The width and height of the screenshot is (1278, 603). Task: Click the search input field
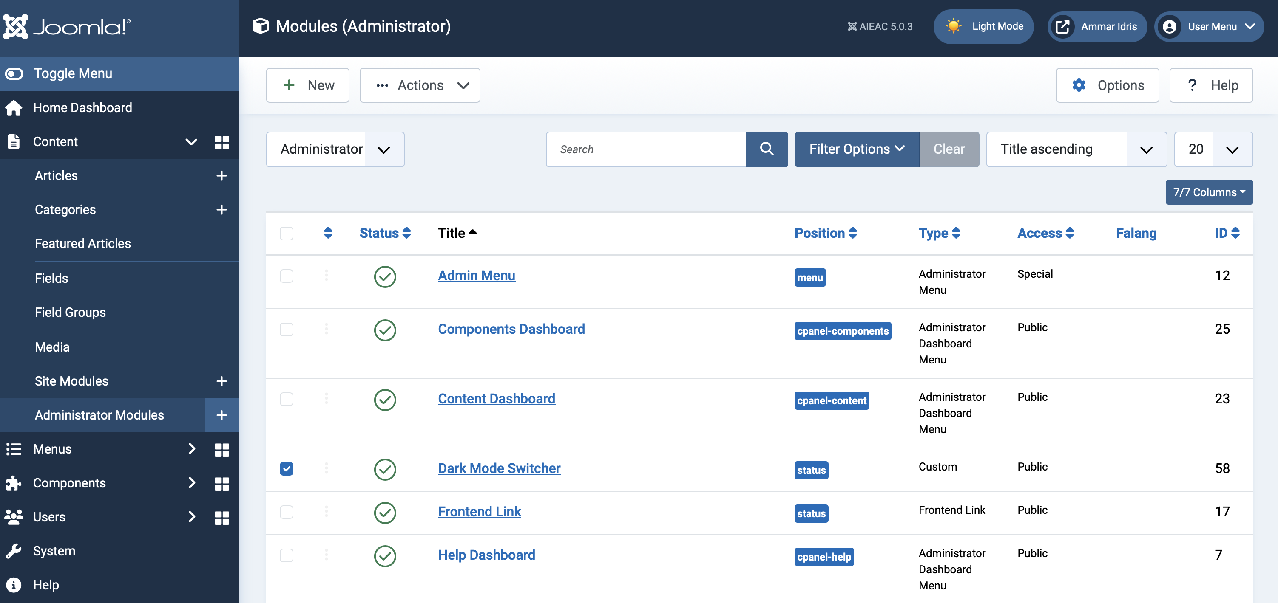tap(646, 149)
